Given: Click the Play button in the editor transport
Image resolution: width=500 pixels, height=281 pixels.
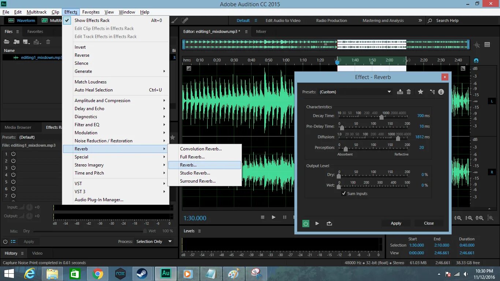Looking at the screenshot, I should (273, 217).
